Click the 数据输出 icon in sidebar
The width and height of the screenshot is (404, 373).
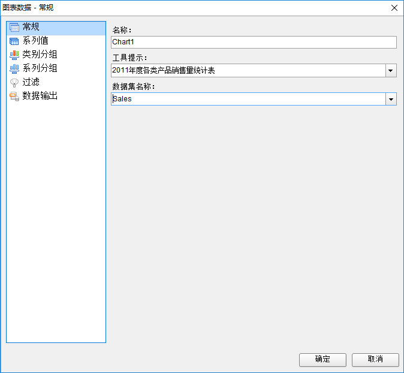pyautogui.click(x=14, y=96)
